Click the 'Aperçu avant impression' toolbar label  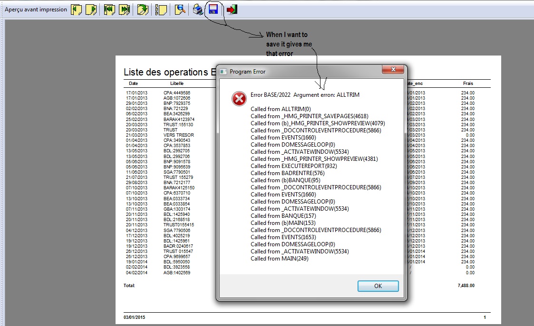pos(36,9)
